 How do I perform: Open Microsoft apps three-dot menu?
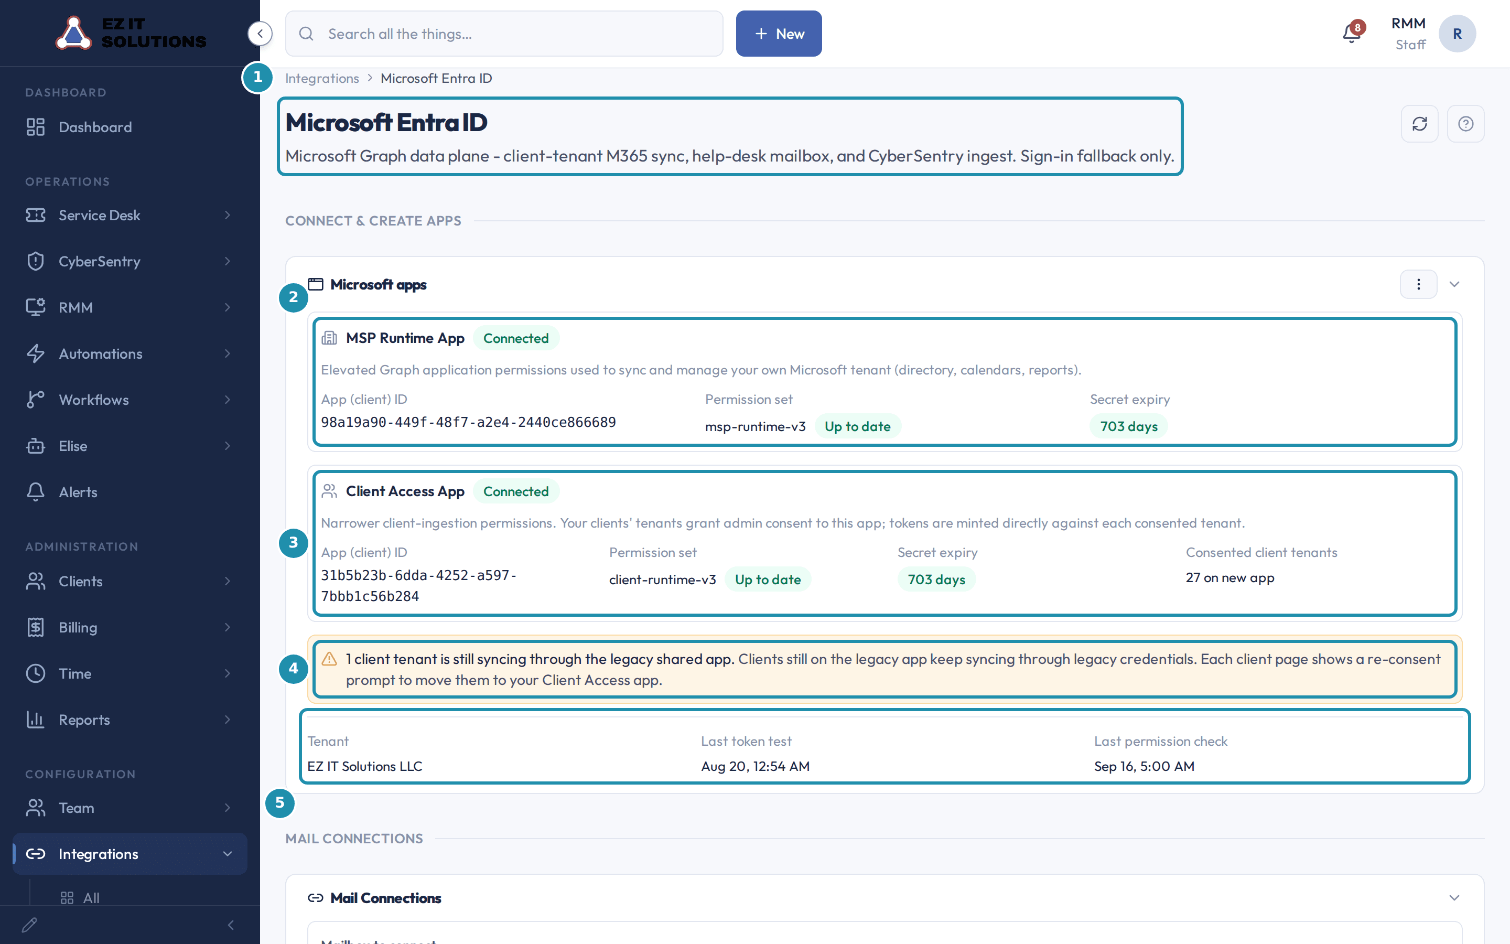click(1418, 284)
